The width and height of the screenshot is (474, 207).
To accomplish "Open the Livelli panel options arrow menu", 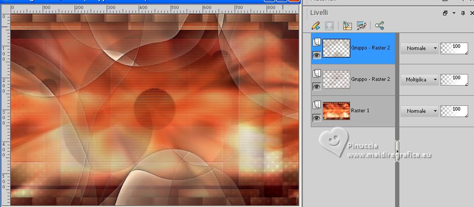I will pyautogui.click(x=454, y=13).
